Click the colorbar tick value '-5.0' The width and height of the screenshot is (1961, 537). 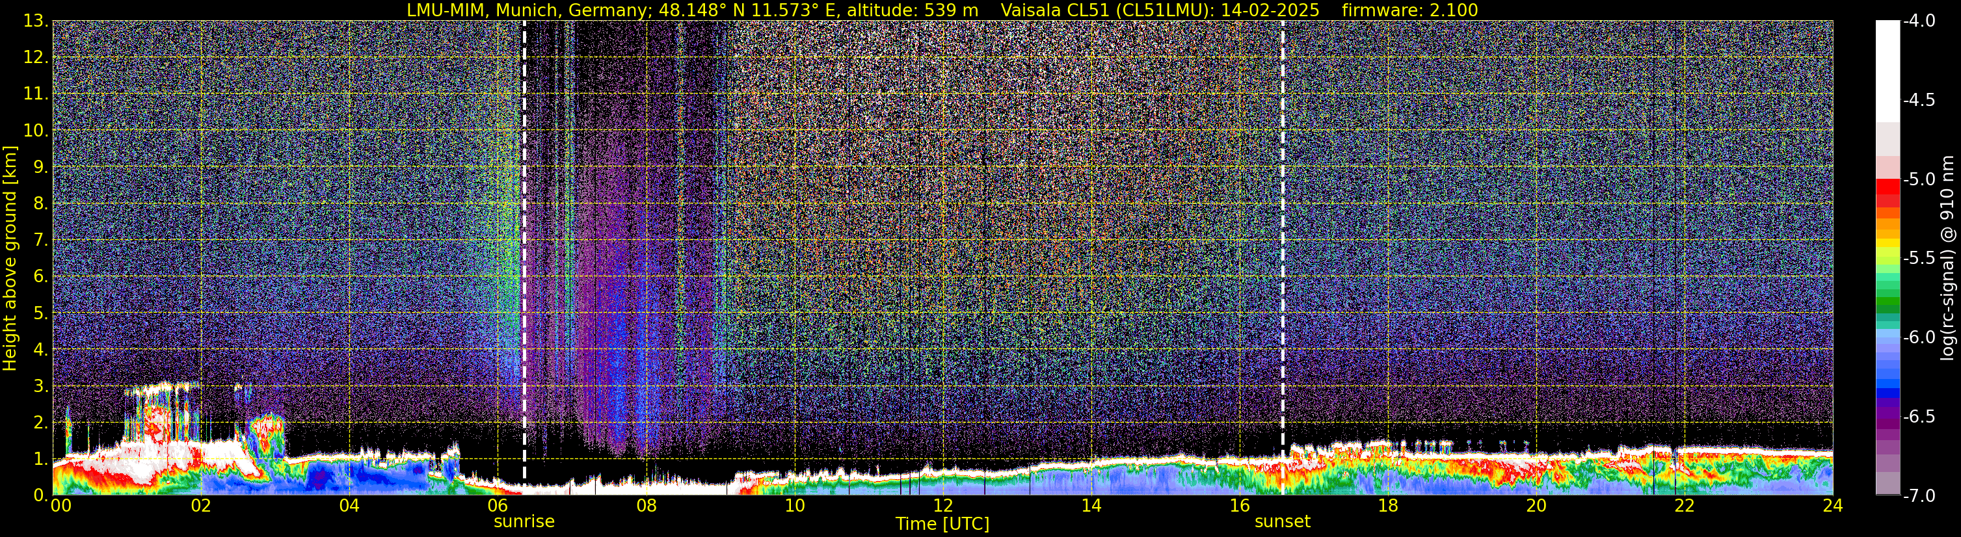point(1919,179)
